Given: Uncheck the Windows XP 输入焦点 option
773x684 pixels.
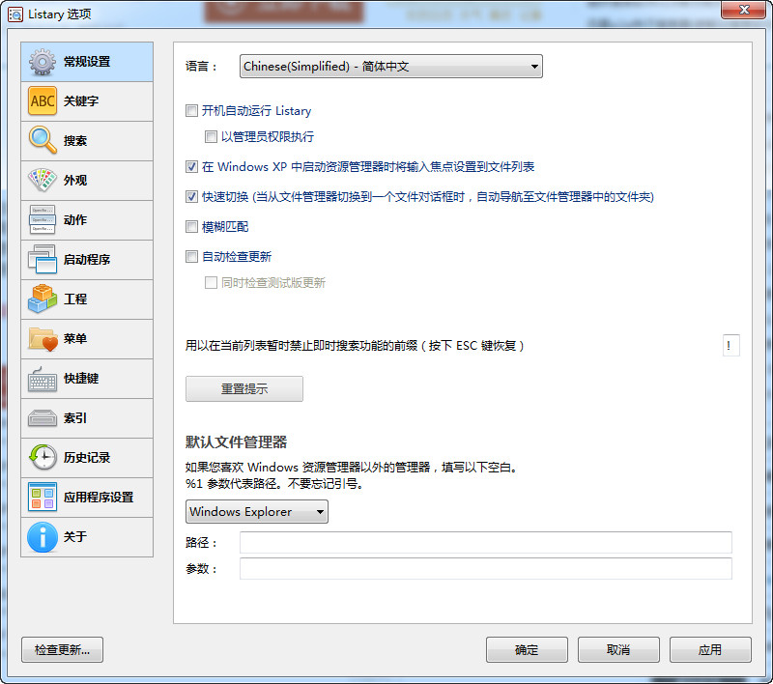Looking at the screenshot, I should coord(191,167).
